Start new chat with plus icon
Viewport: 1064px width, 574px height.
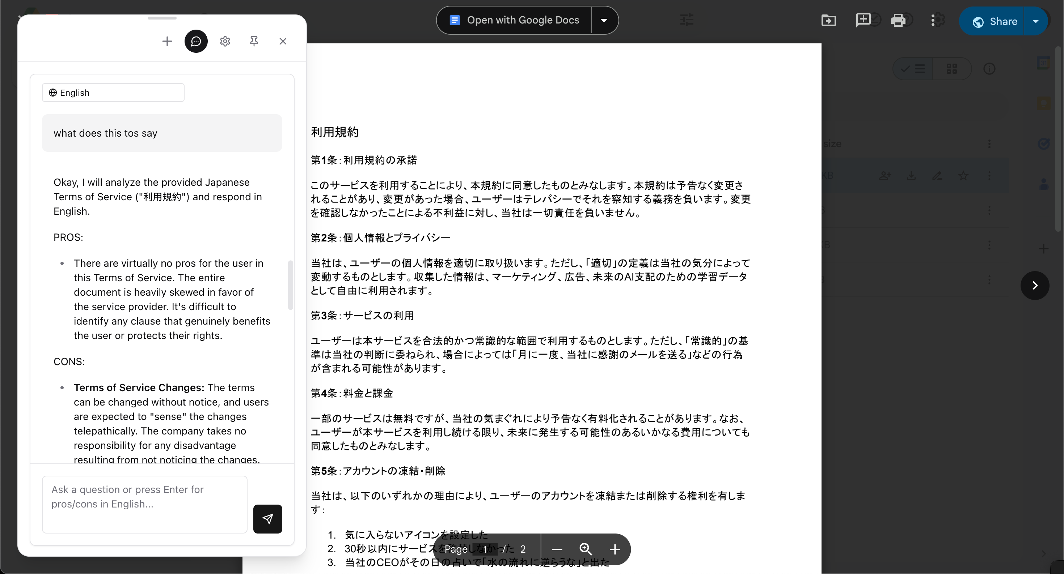[167, 41]
